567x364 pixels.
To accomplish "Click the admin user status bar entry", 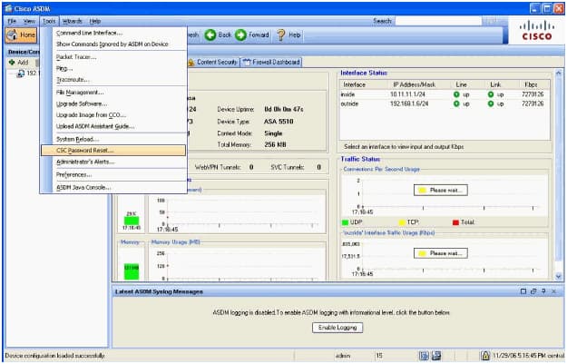I will tap(342, 356).
